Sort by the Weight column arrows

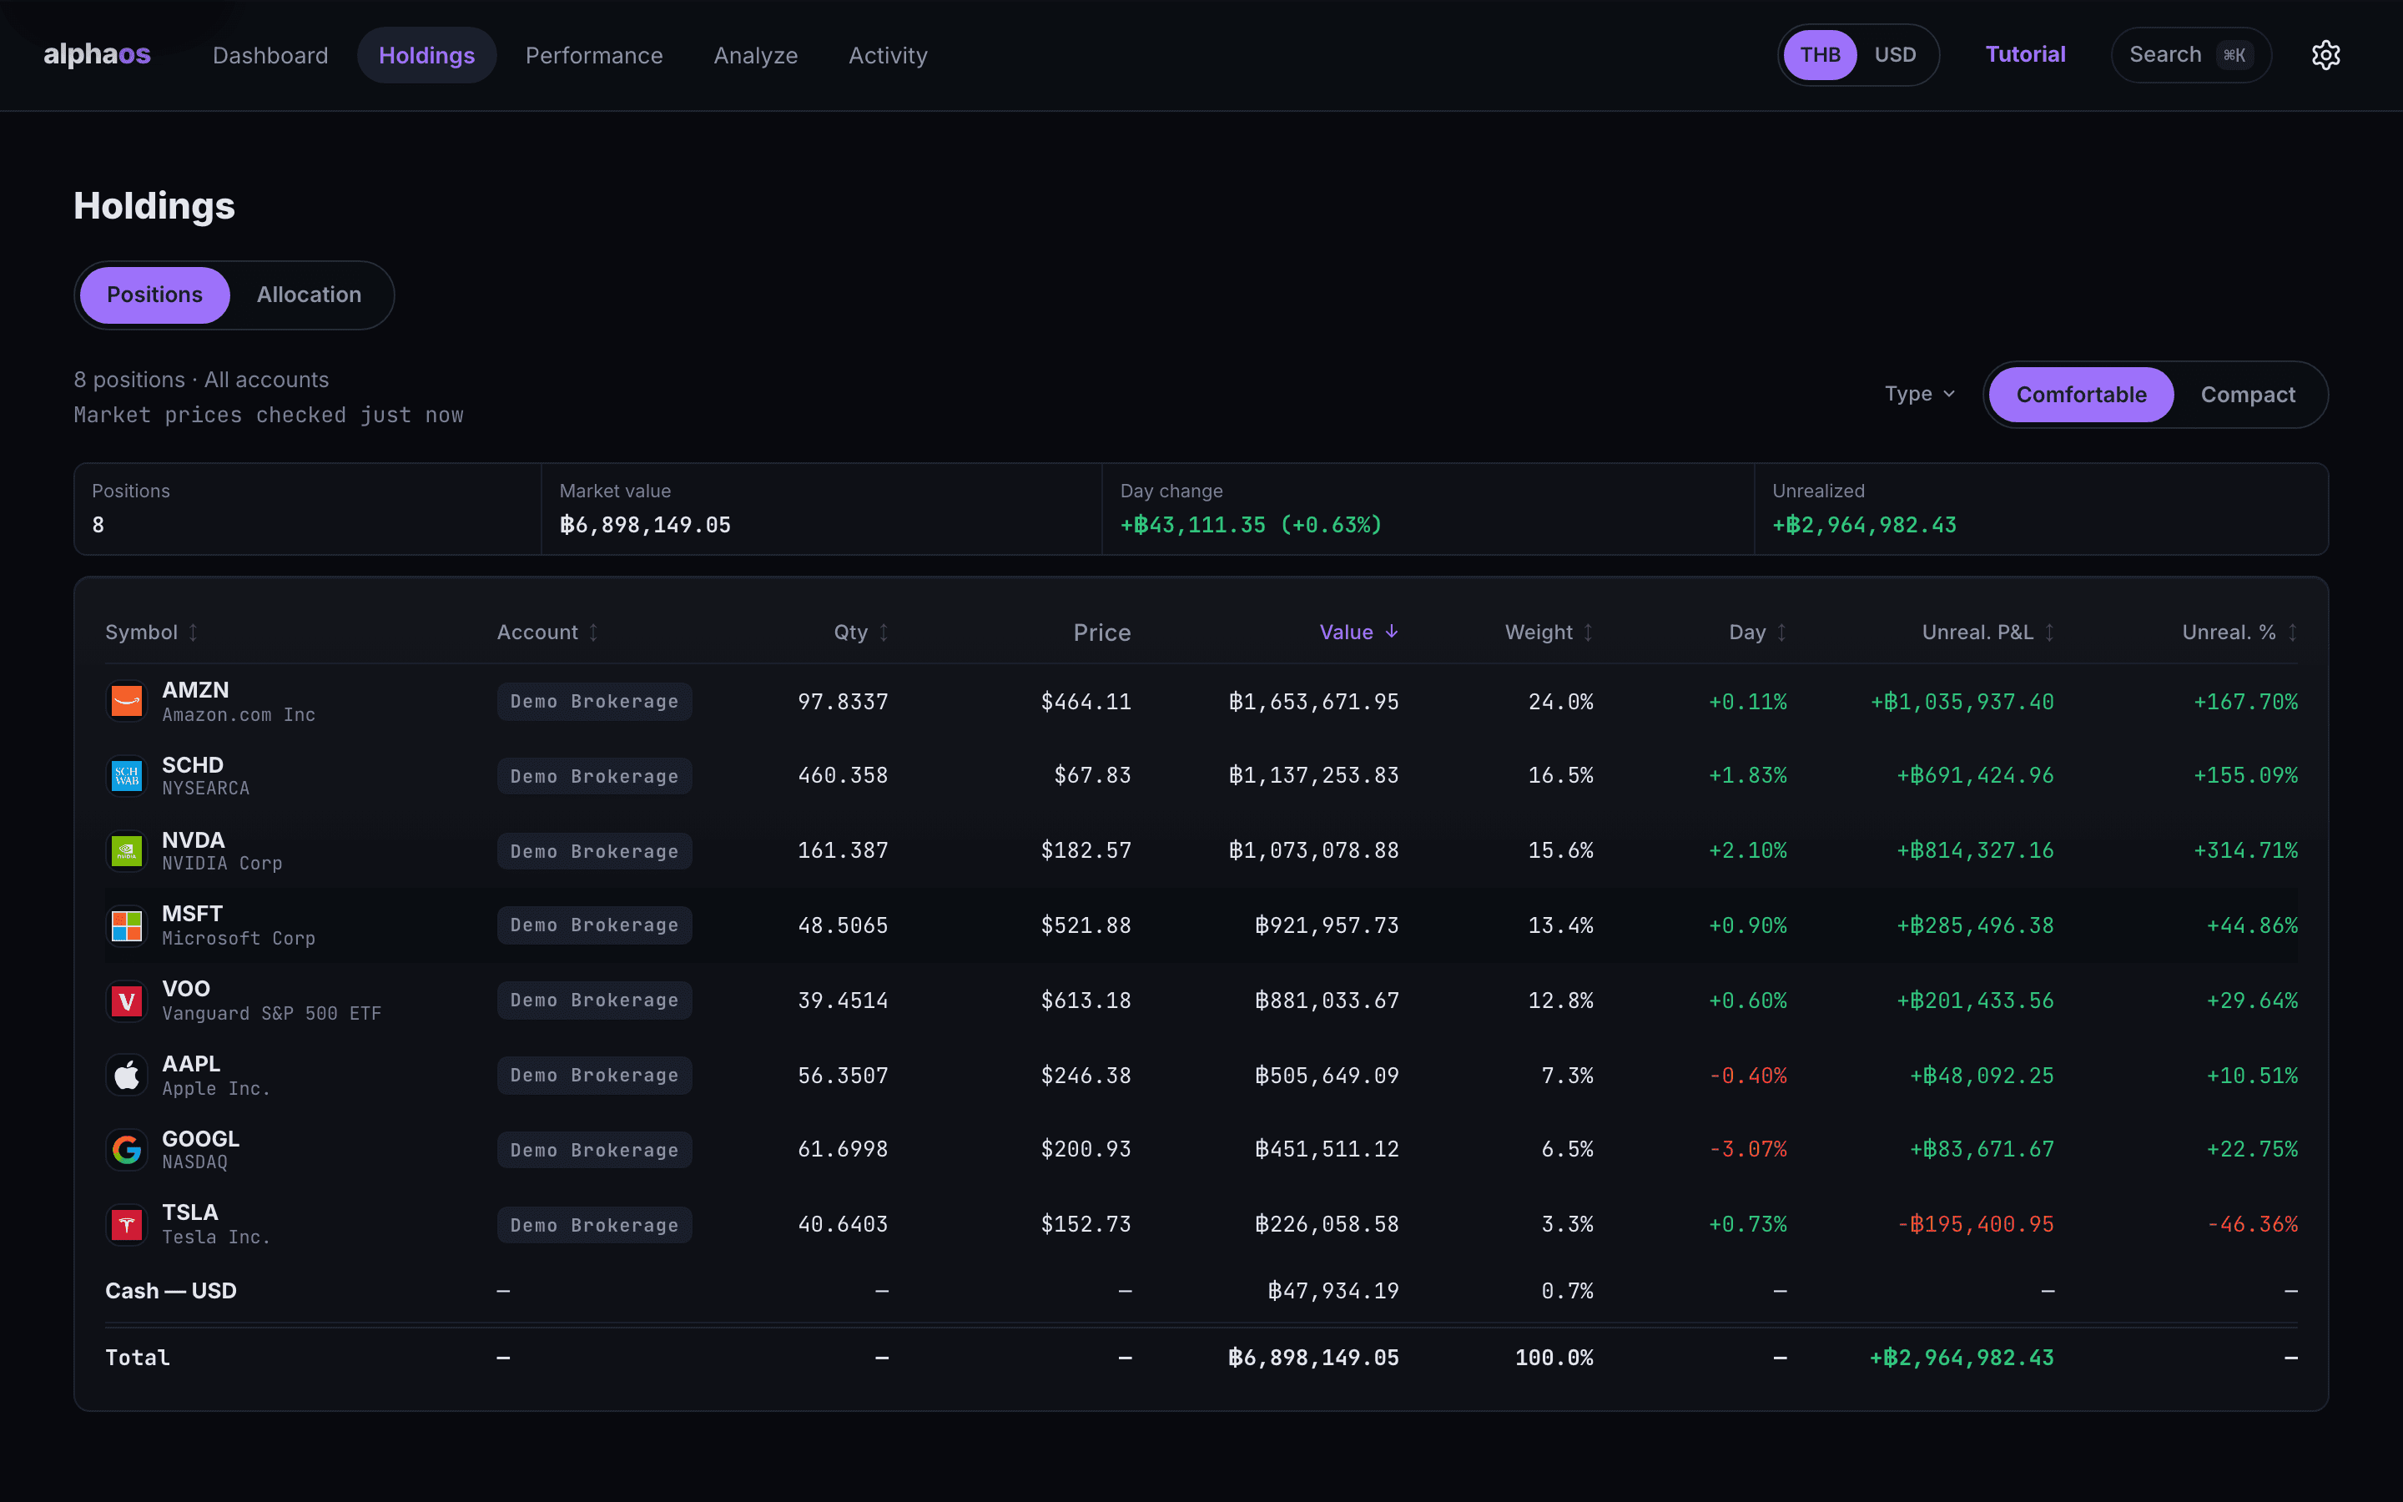[x=1588, y=633]
